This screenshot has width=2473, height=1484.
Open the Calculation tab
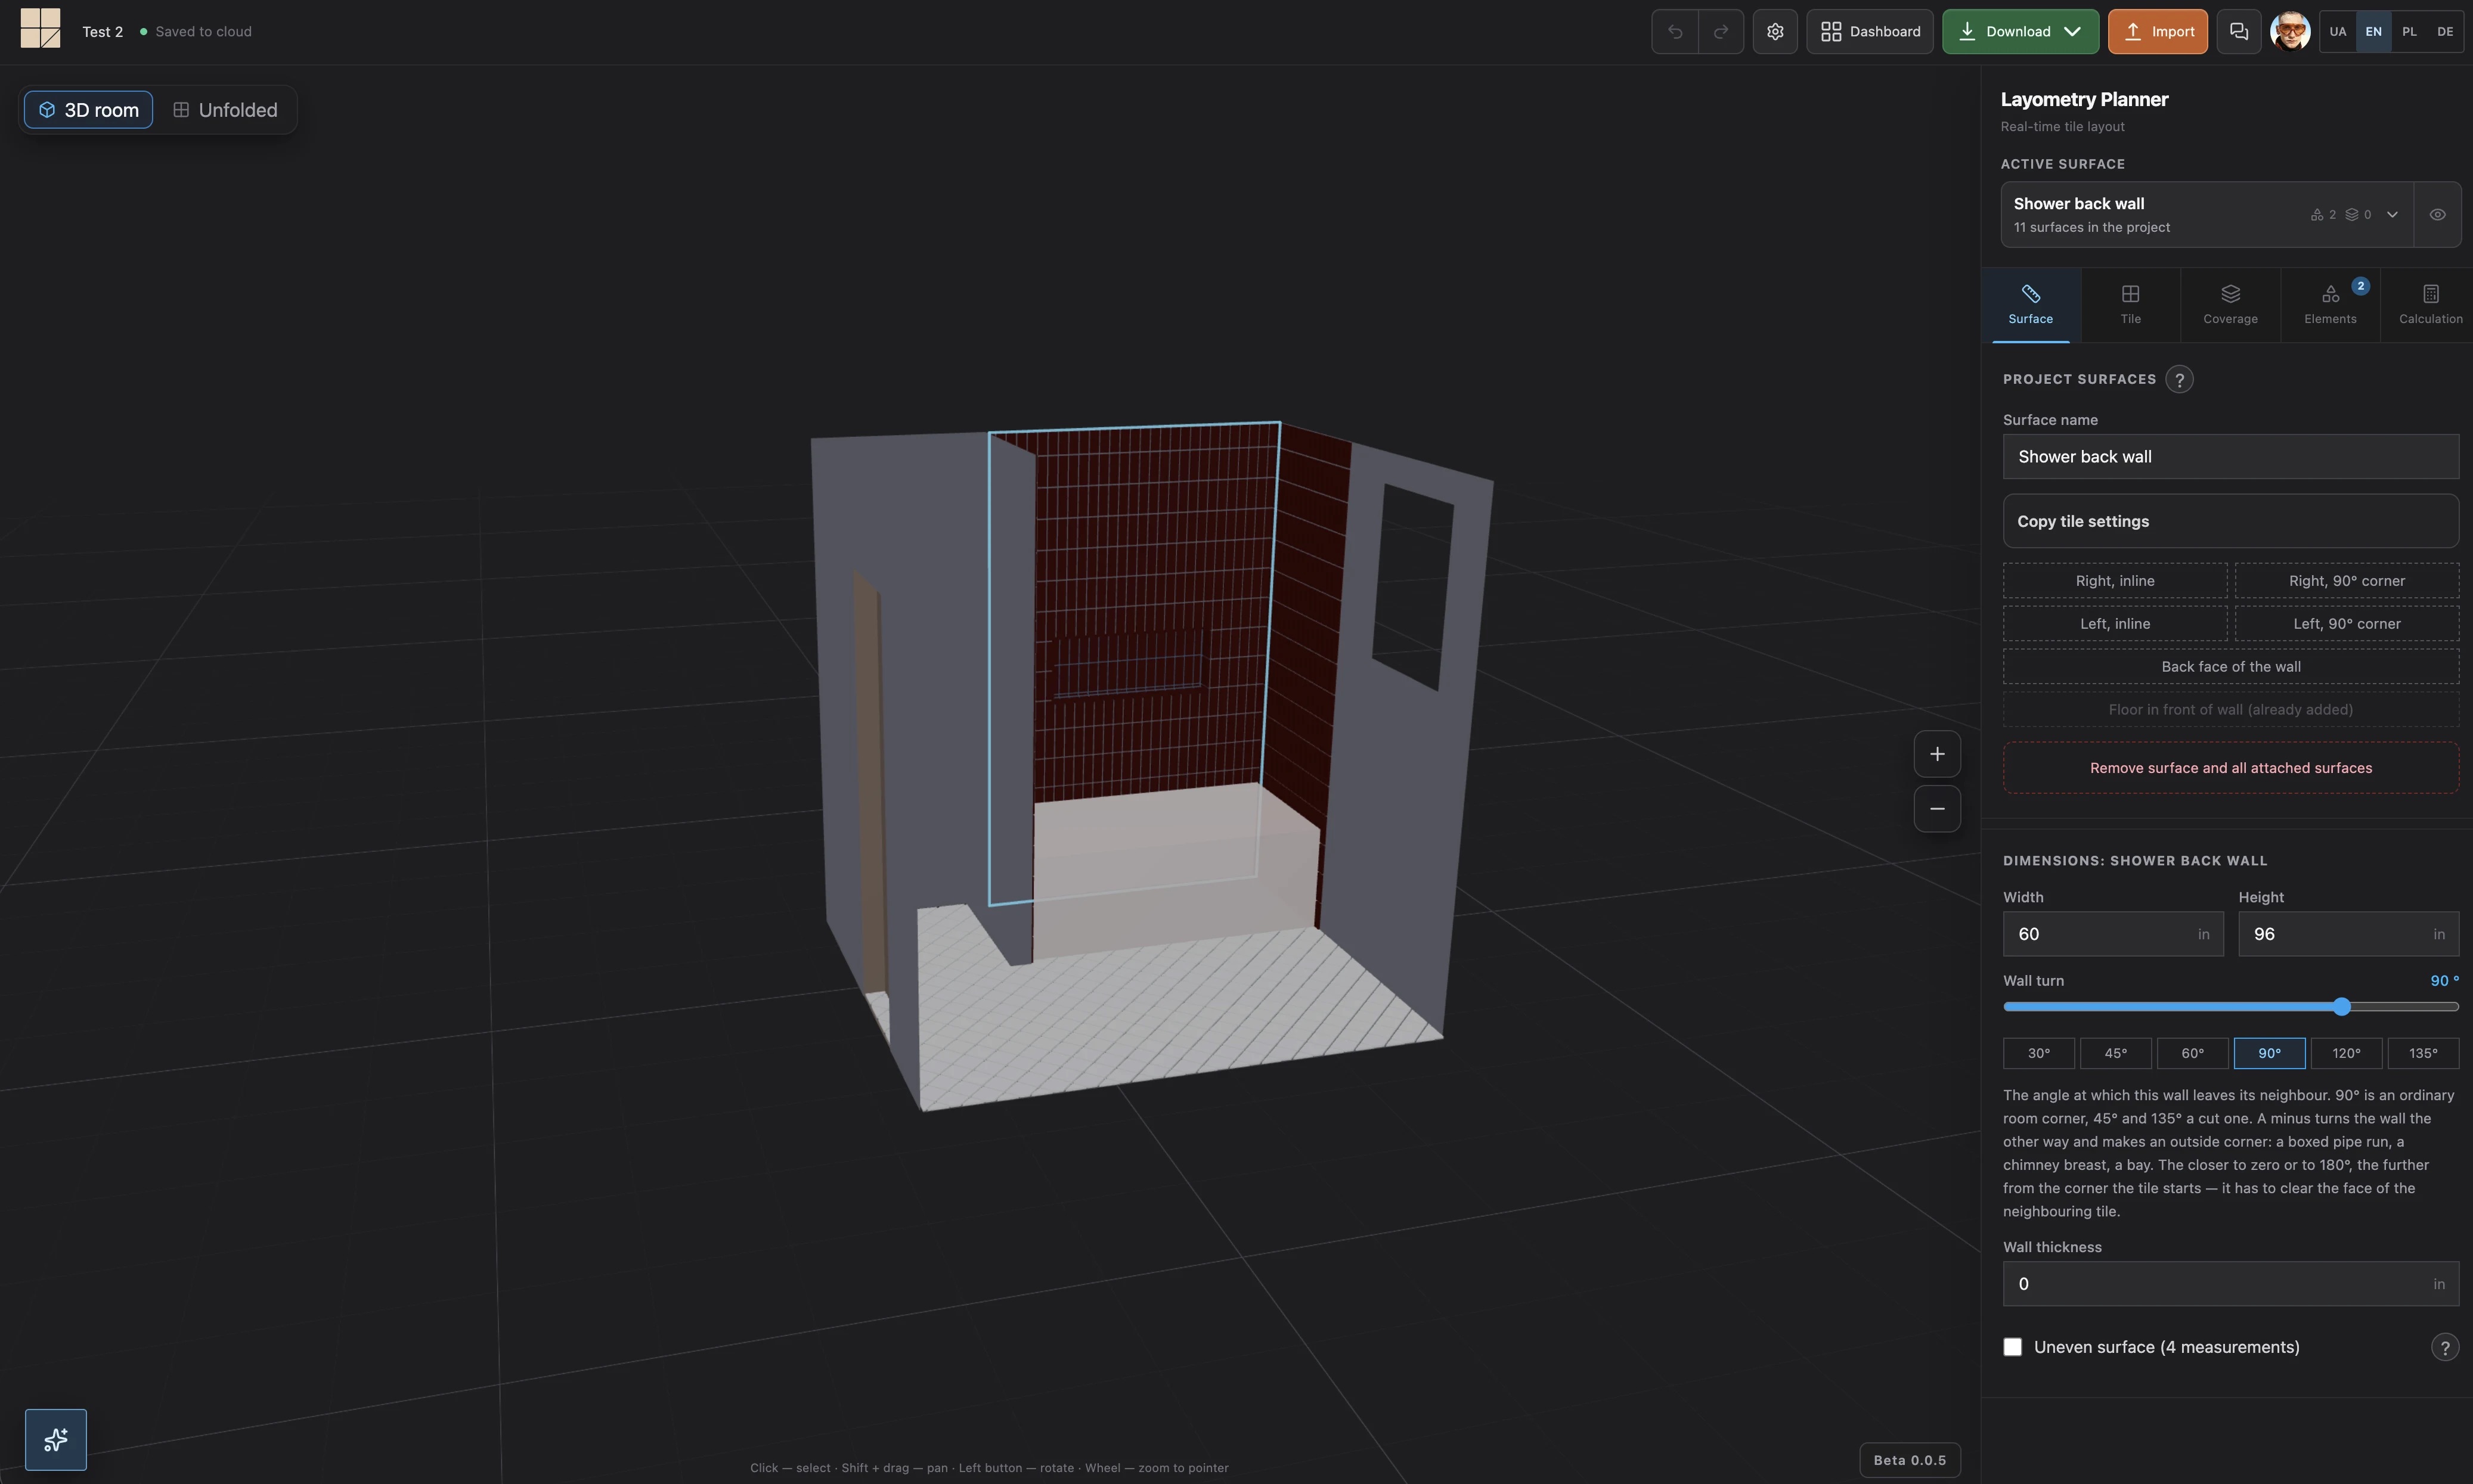tap(2430, 305)
